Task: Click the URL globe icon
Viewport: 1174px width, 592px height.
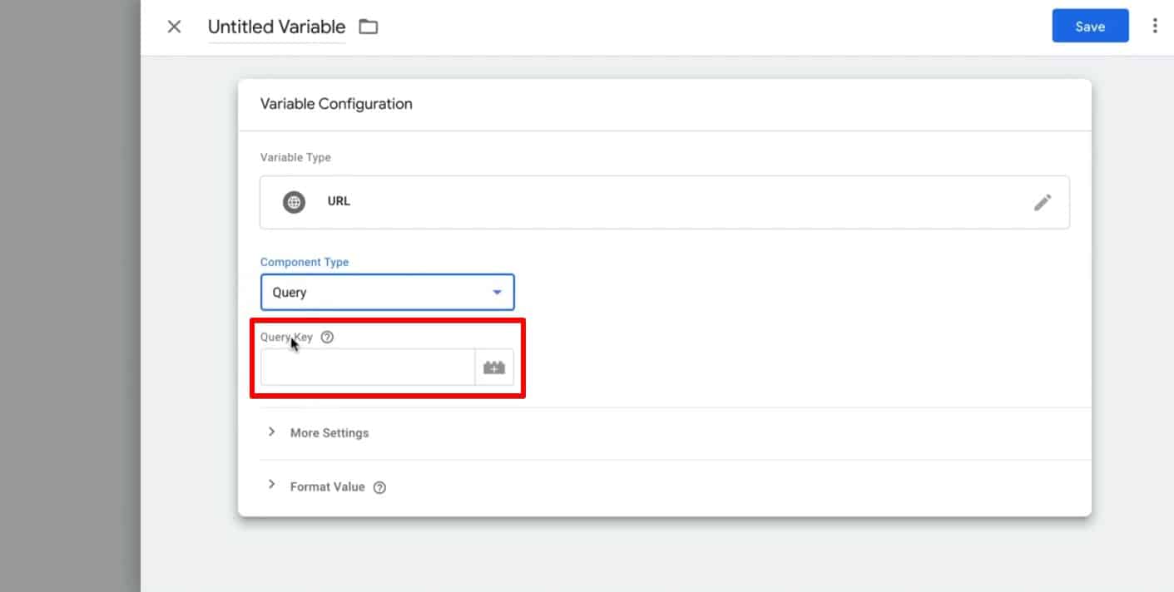Action: coord(293,201)
